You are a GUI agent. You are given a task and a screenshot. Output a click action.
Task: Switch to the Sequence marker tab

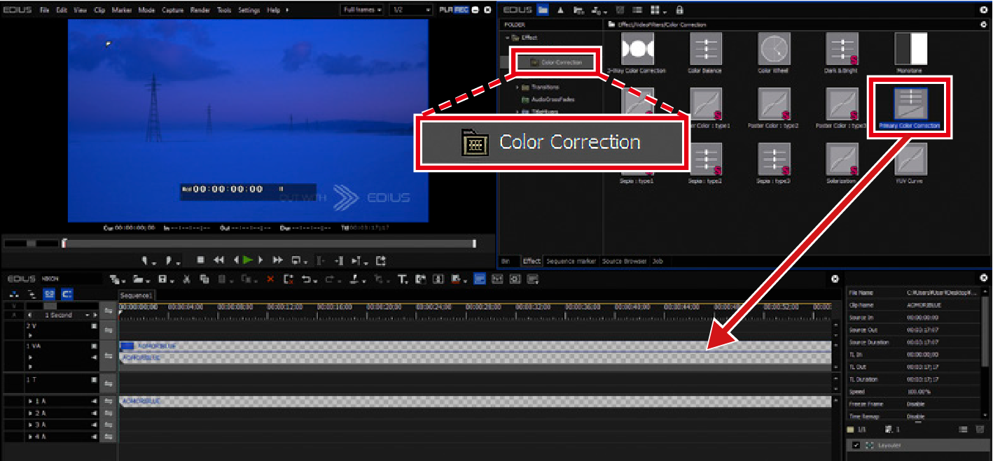point(571,261)
